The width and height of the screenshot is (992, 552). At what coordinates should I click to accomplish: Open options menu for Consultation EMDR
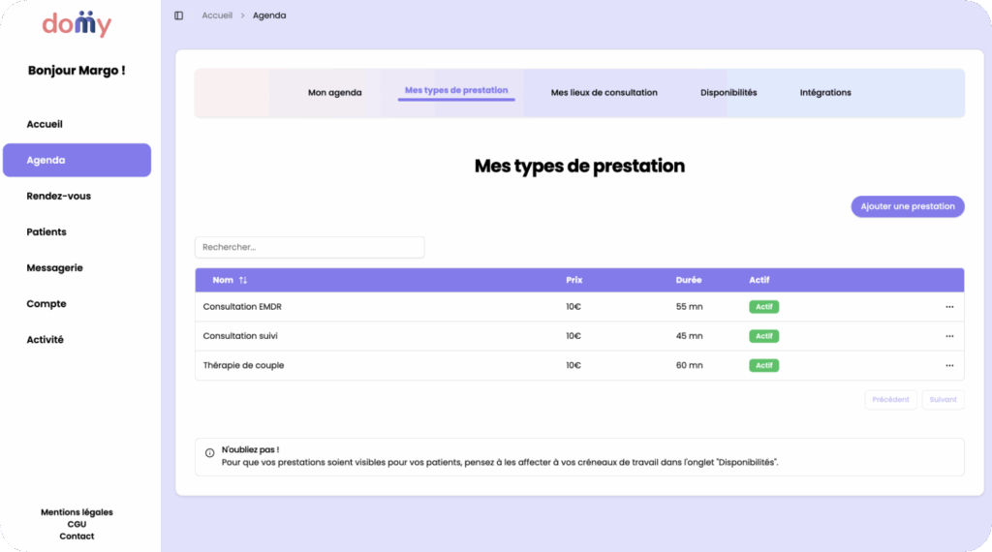tap(949, 307)
